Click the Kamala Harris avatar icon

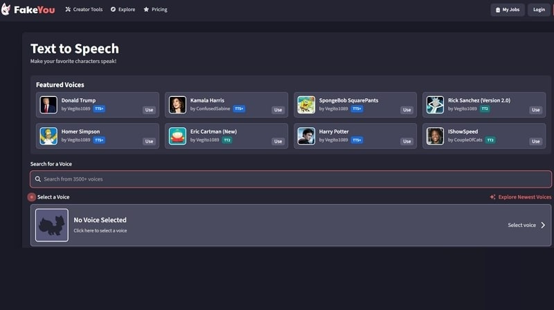point(177,104)
